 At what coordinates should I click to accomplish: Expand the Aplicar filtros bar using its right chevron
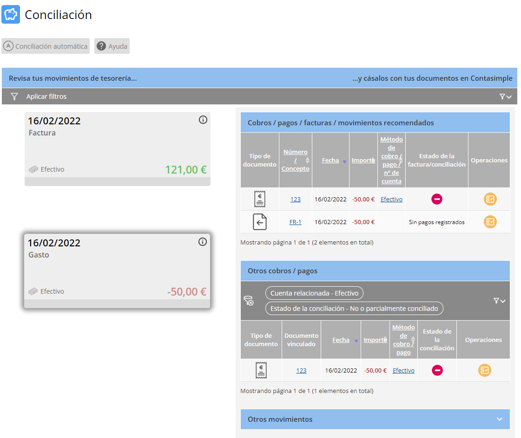pyautogui.click(x=505, y=97)
